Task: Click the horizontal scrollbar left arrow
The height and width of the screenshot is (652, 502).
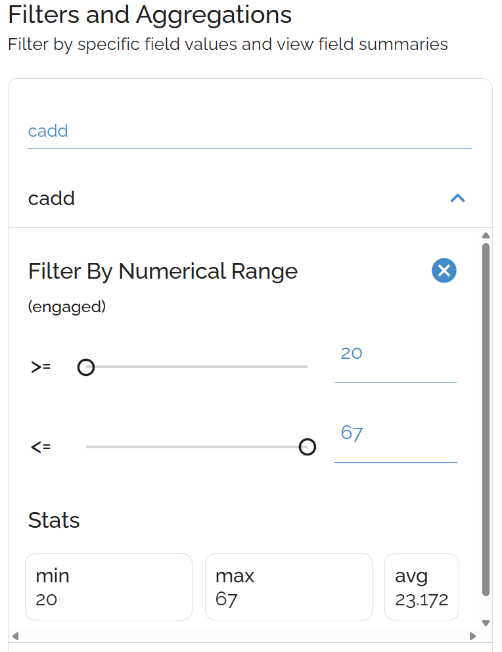Action: [x=16, y=636]
